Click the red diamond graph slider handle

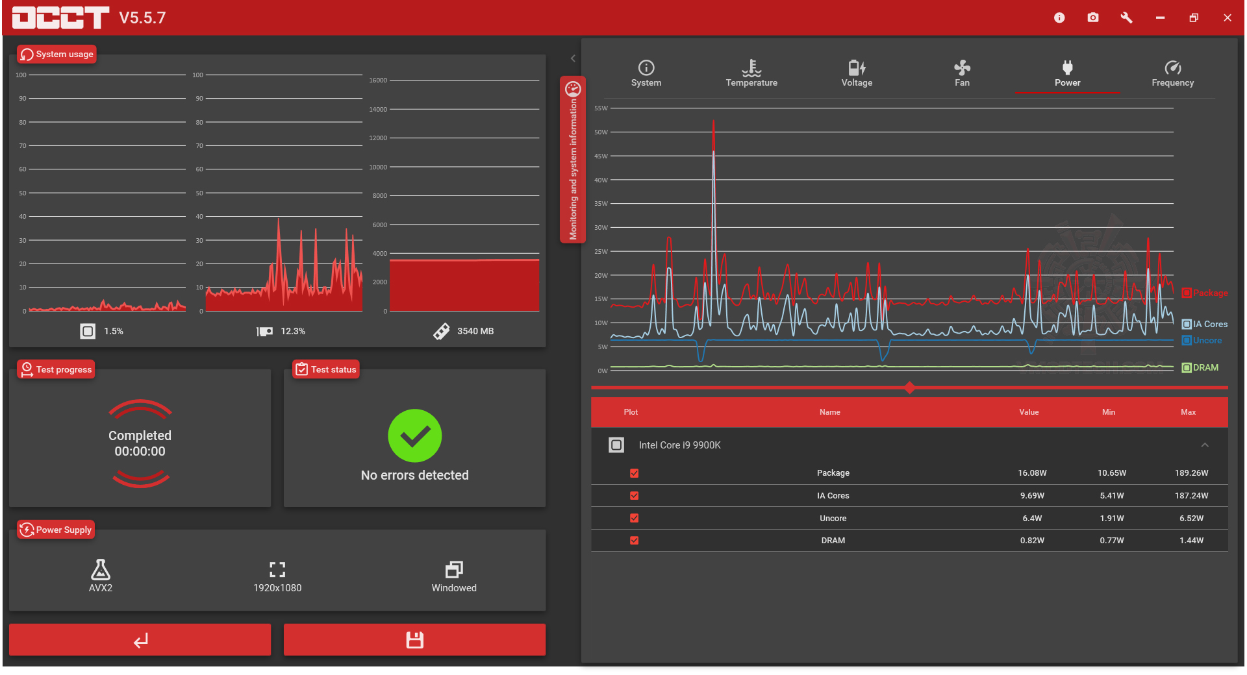tap(909, 387)
